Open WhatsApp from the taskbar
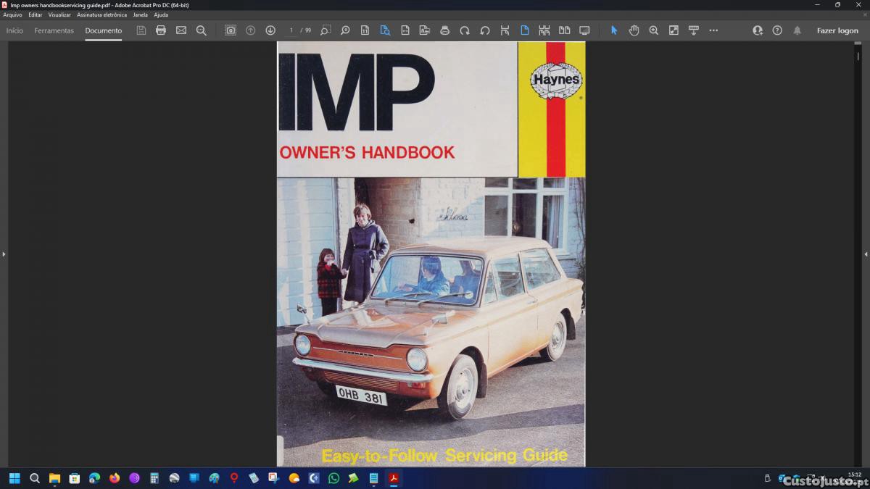The width and height of the screenshot is (870, 489). tap(333, 478)
